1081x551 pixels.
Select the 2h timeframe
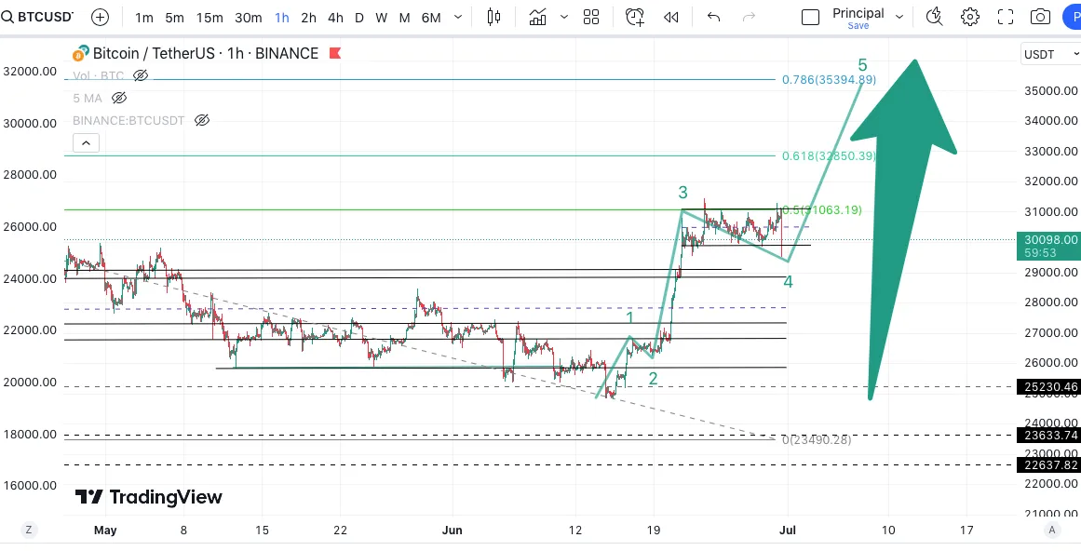(308, 18)
